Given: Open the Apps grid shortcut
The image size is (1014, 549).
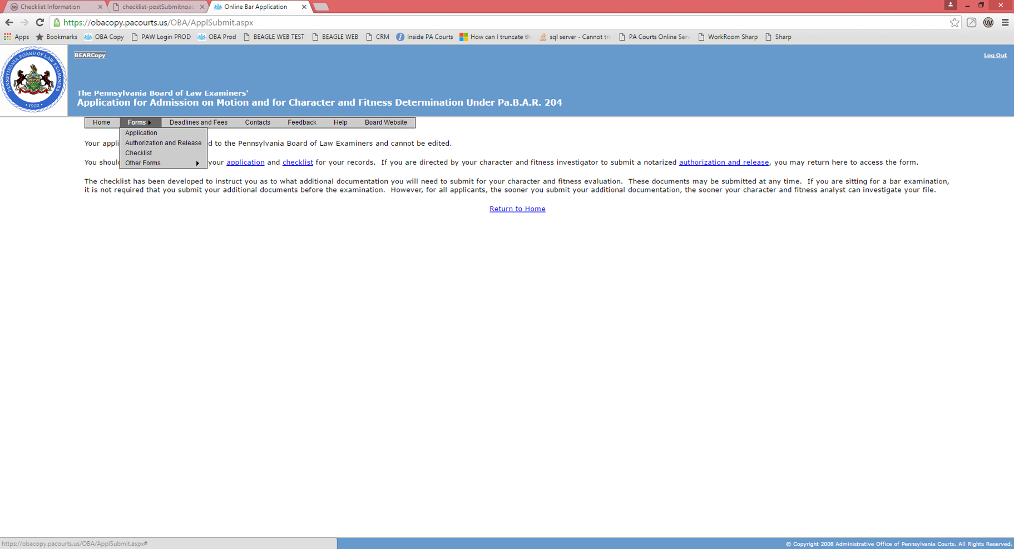Looking at the screenshot, I should click(16, 37).
